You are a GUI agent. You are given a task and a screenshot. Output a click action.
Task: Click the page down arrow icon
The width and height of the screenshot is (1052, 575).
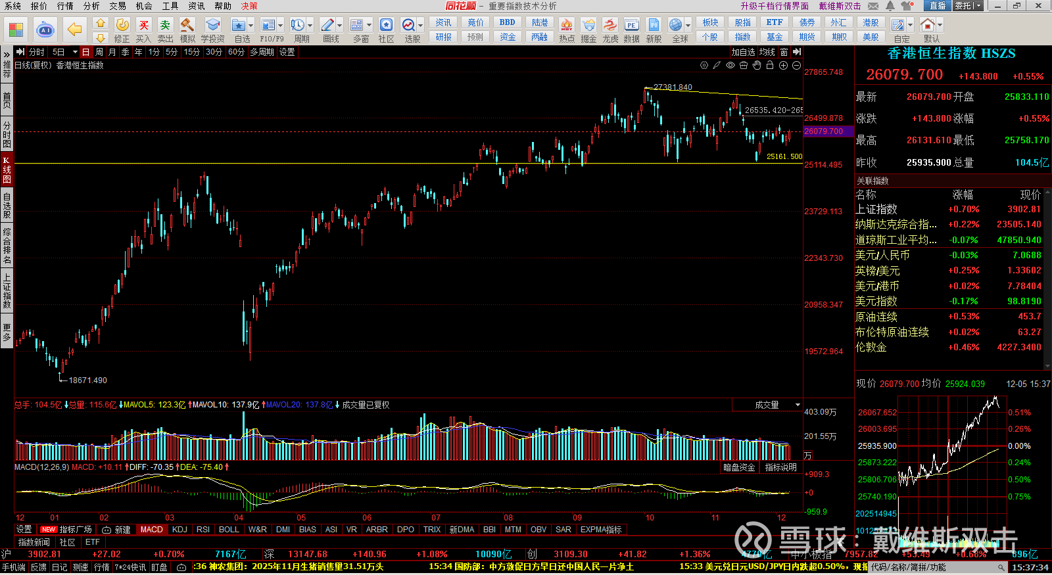click(101, 38)
